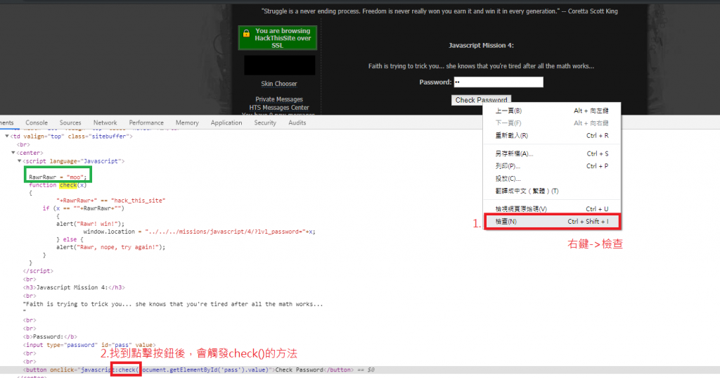Select 投放(C)... menu entry
This screenshot has height=378, width=720.
coord(551,178)
